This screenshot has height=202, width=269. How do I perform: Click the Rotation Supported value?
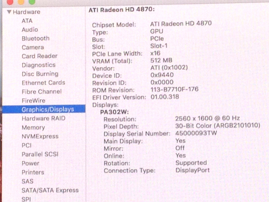pos(191,163)
